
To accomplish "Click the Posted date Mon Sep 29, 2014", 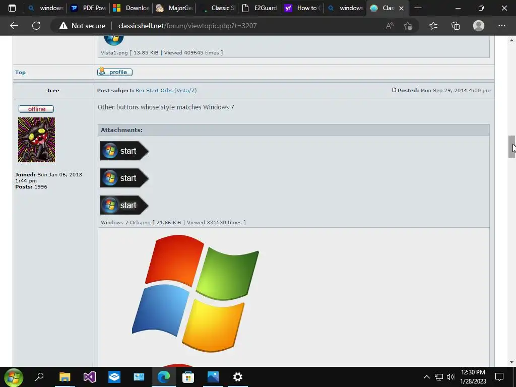I will 456,91.
